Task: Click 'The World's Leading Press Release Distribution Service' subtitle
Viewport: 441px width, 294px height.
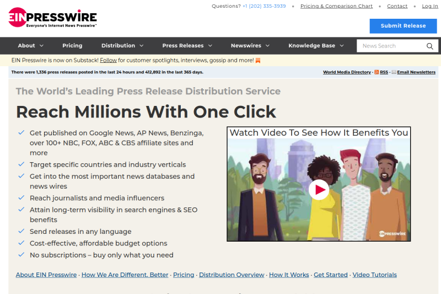Action: click(148, 91)
